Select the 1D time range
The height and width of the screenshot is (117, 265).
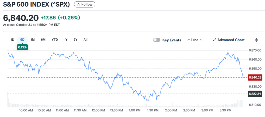point(12,40)
